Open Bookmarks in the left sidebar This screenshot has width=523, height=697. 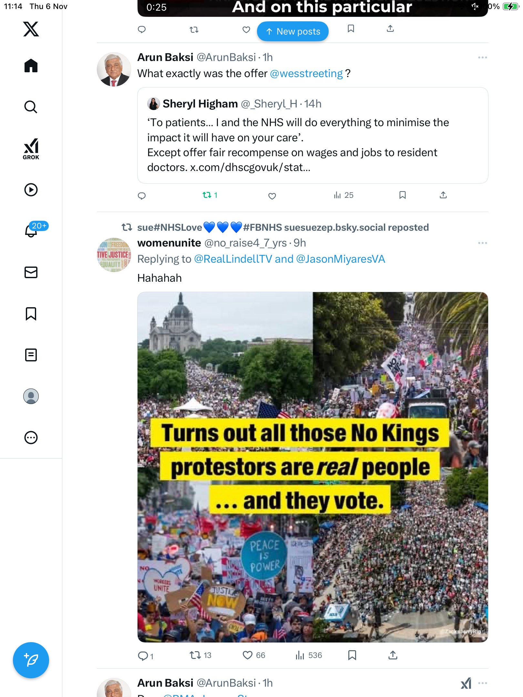click(x=31, y=314)
